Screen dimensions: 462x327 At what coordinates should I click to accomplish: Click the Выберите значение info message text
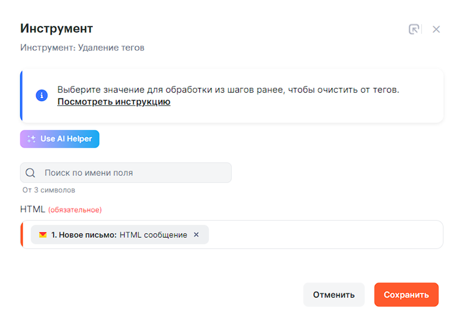228,90
